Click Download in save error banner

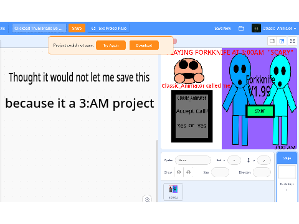[x=144, y=45]
